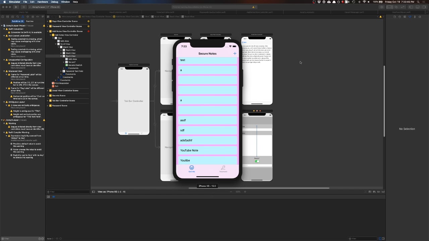The image size is (429, 241).
Task: Show the project navigator in Xcode
Action: [3, 17]
